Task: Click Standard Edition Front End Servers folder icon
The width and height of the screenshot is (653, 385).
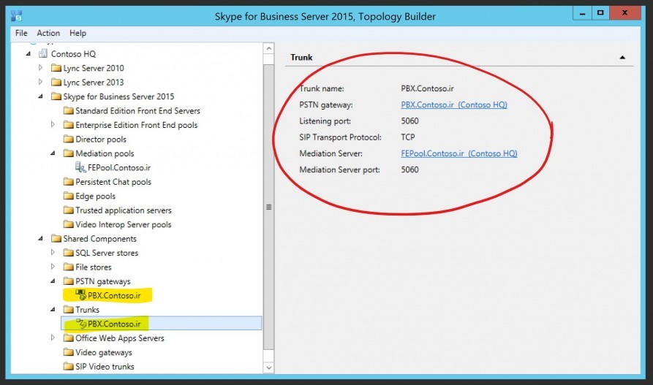Action: tap(68, 110)
